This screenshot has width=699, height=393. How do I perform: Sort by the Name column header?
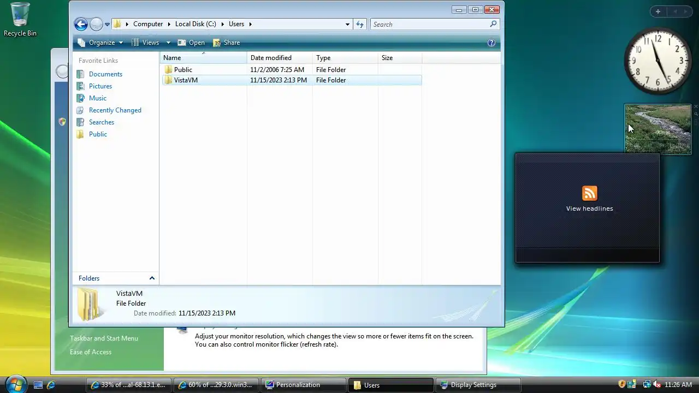[x=203, y=58]
